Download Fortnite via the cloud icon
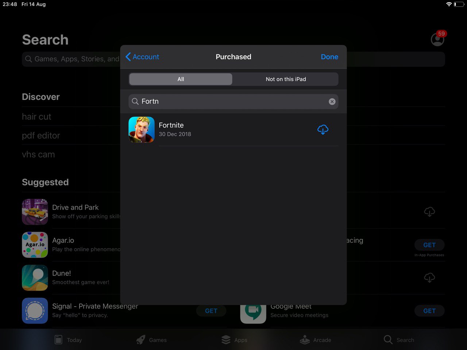This screenshot has height=350, width=467. [x=323, y=129]
